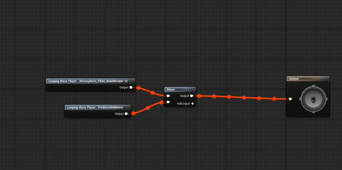Click the wire from PreBossAmbience to Mixer
The width and height of the screenshot is (342, 170).
pos(148,108)
